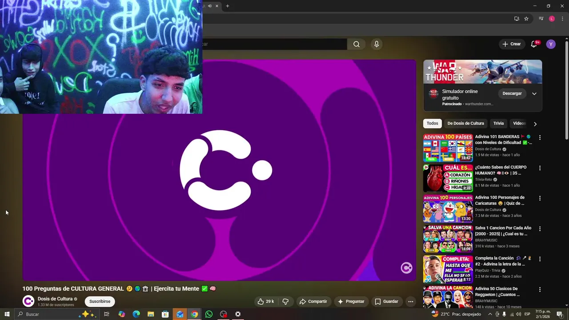This screenshot has height=320, width=569.
Task: Select the De Dosis de Cultura chip
Action: click(465, 123)
